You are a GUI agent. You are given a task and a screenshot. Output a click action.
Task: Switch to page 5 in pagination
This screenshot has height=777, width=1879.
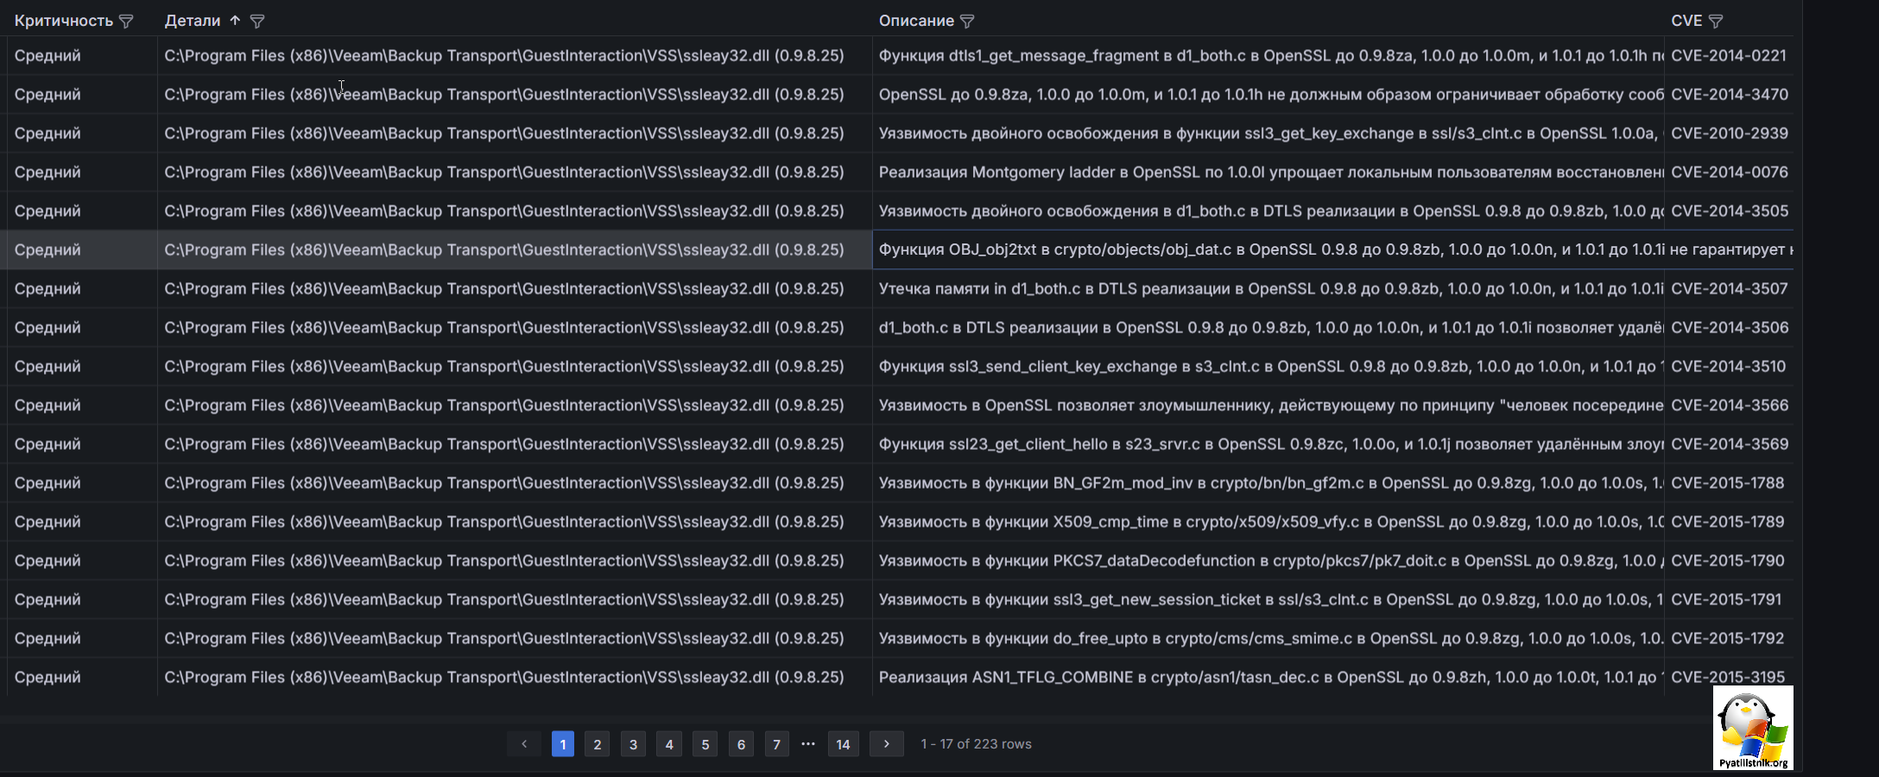[x=705, y=744]
